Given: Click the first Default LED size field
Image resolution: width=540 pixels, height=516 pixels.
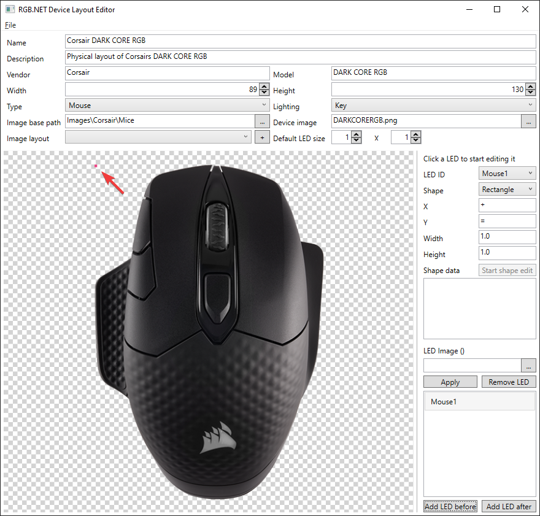Looking at the screenshot, I should point(342,137).
